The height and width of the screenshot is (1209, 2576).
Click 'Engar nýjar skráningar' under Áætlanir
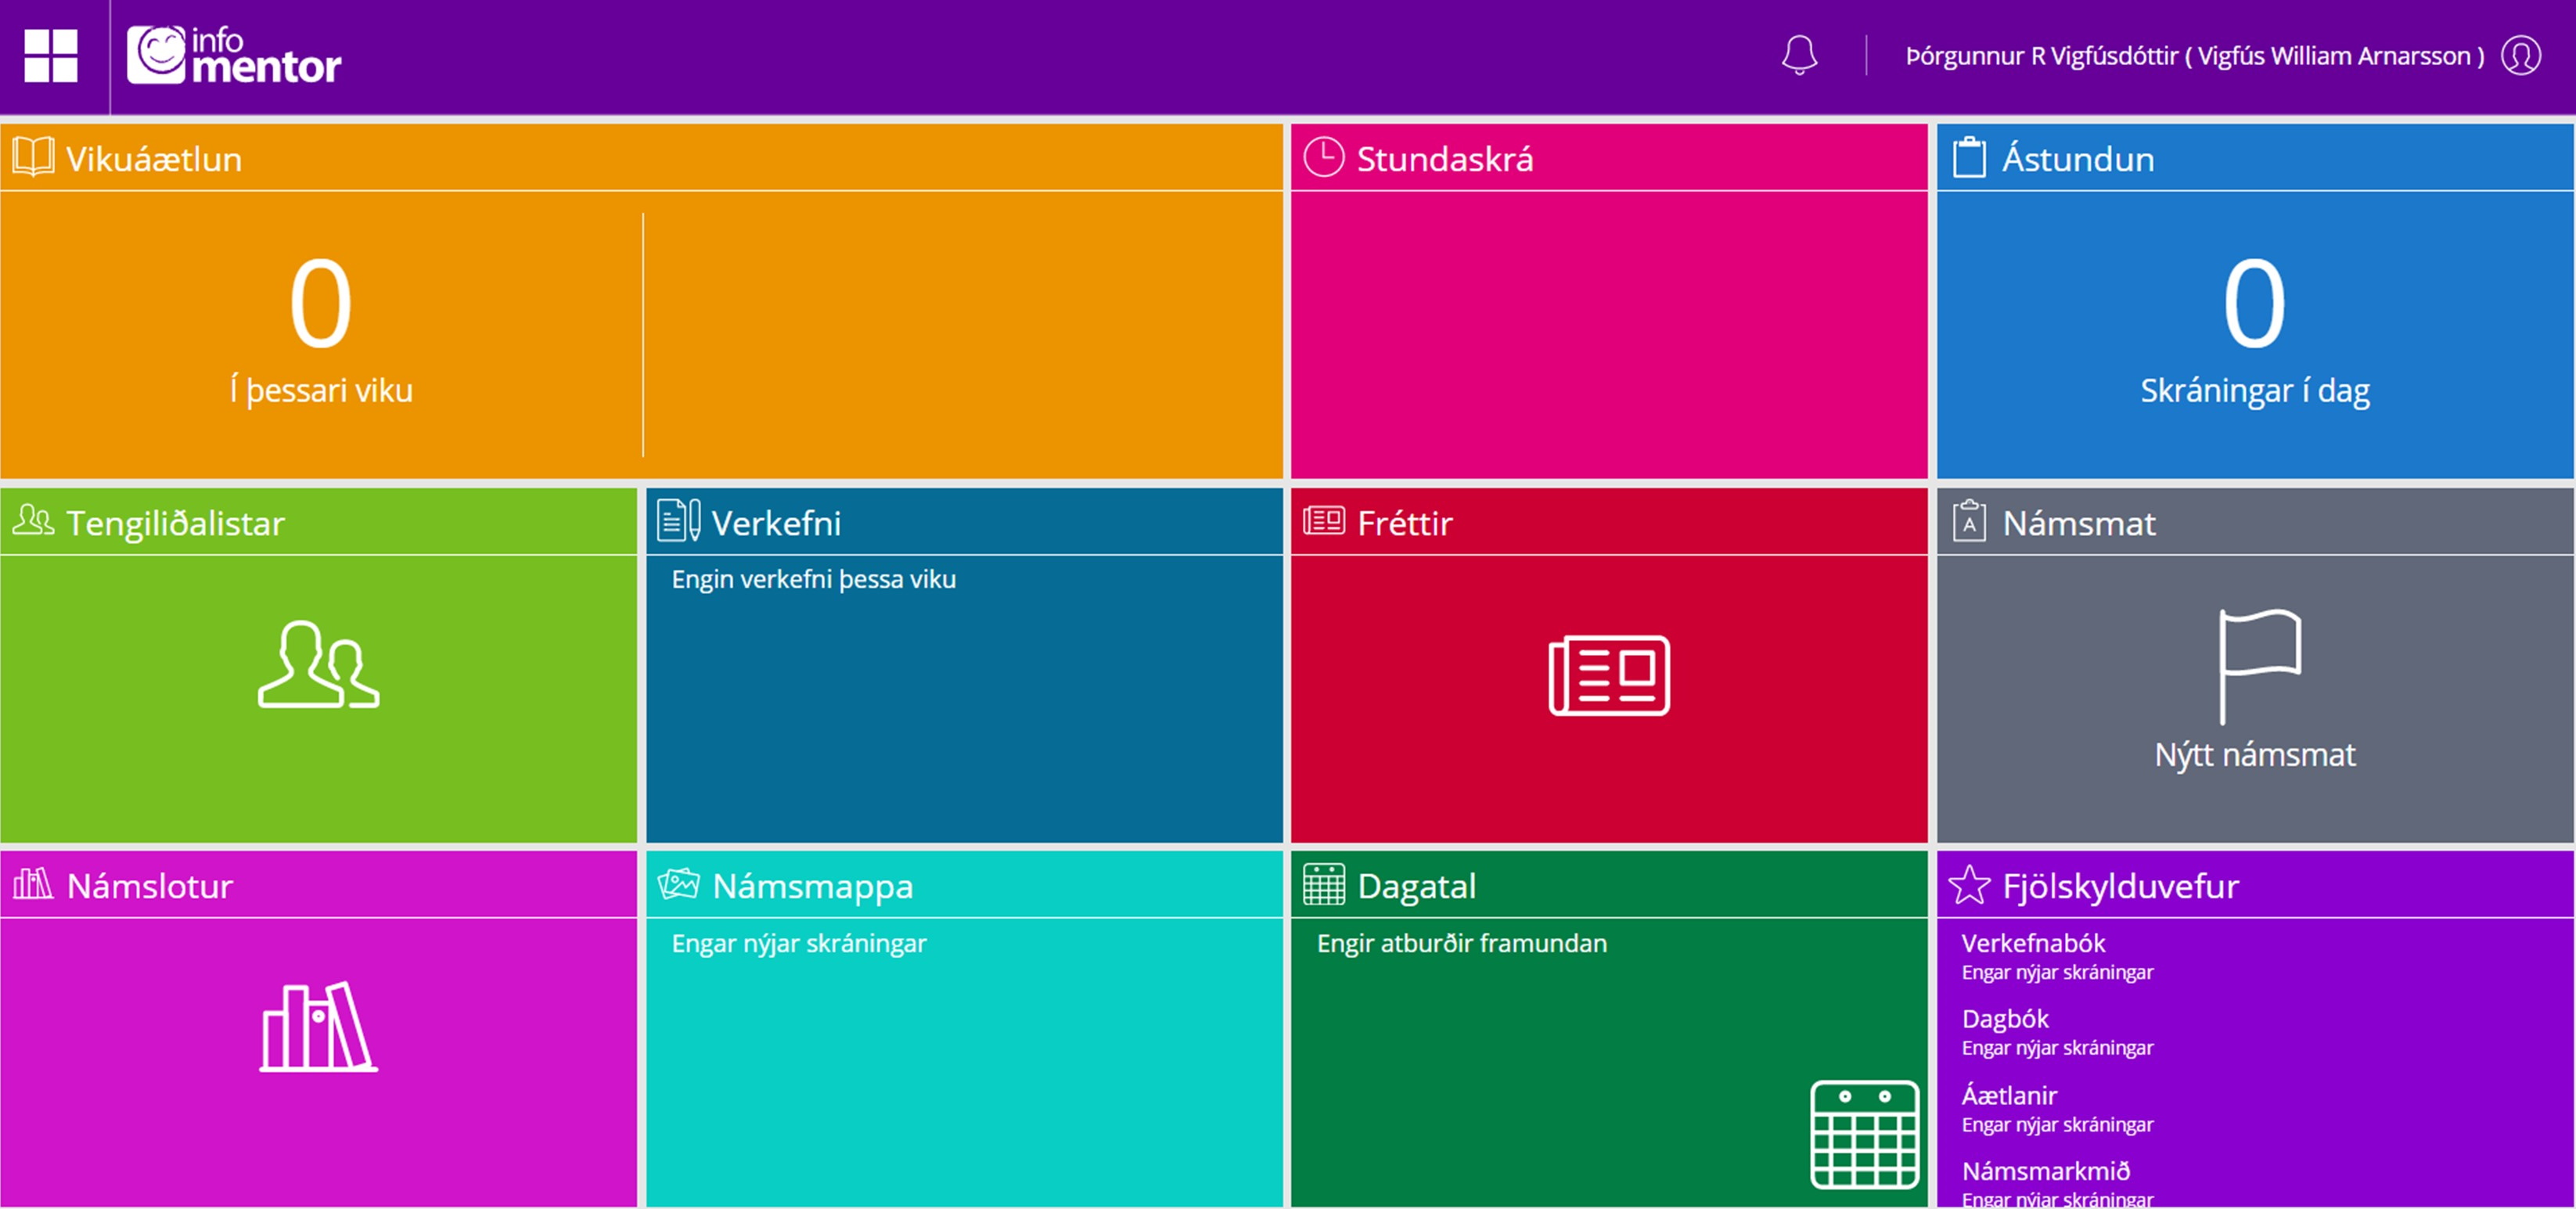click(2057, 1125)
